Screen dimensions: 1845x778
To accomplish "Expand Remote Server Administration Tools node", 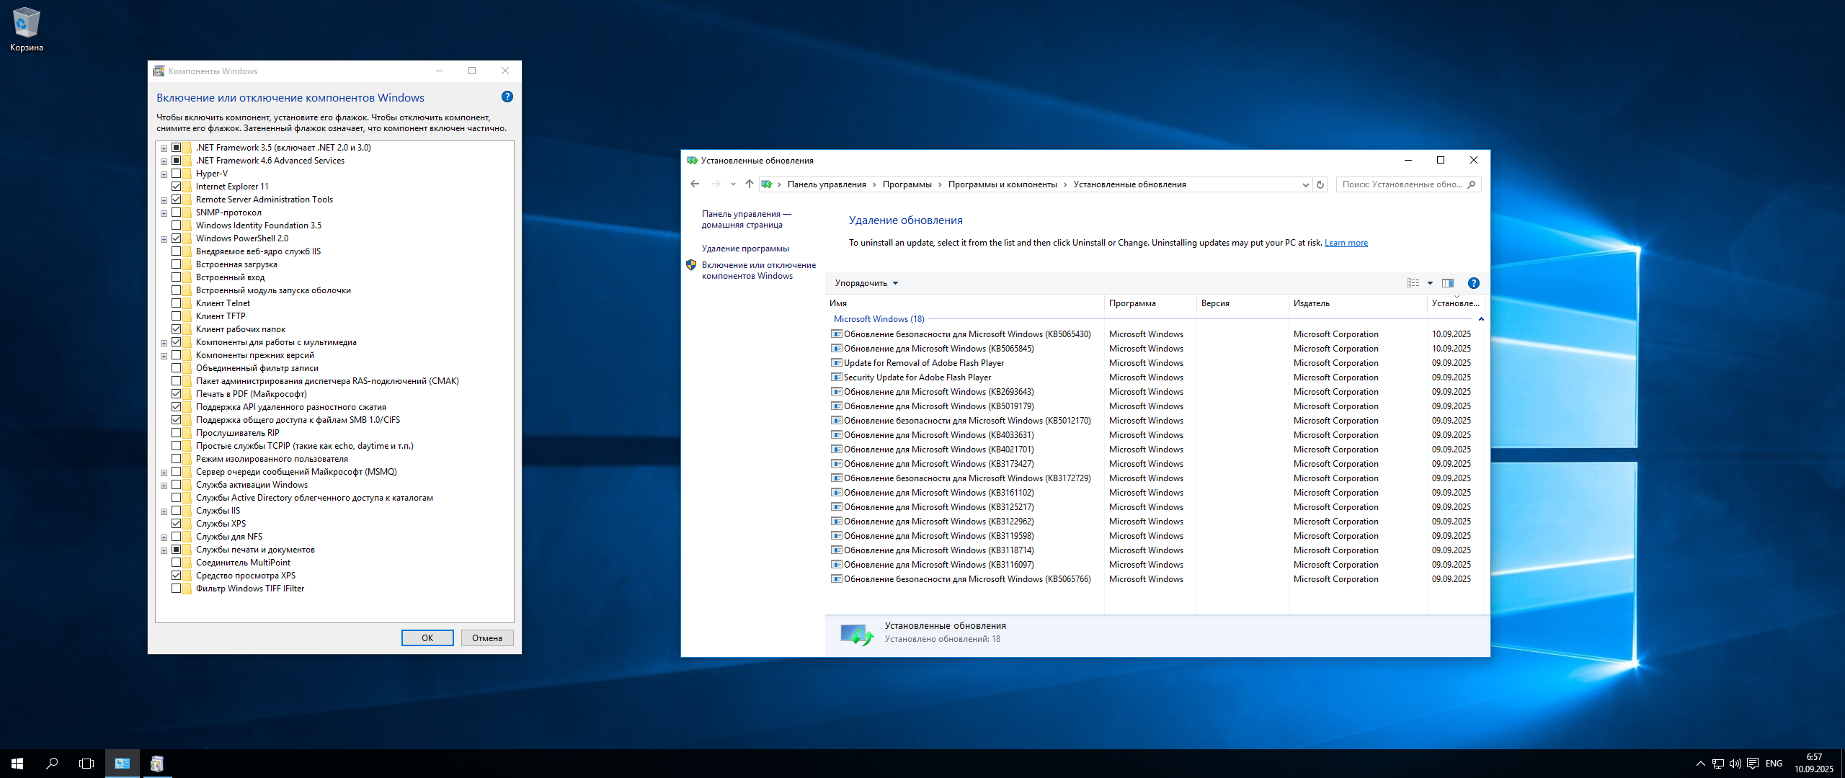I will [164, 200].
